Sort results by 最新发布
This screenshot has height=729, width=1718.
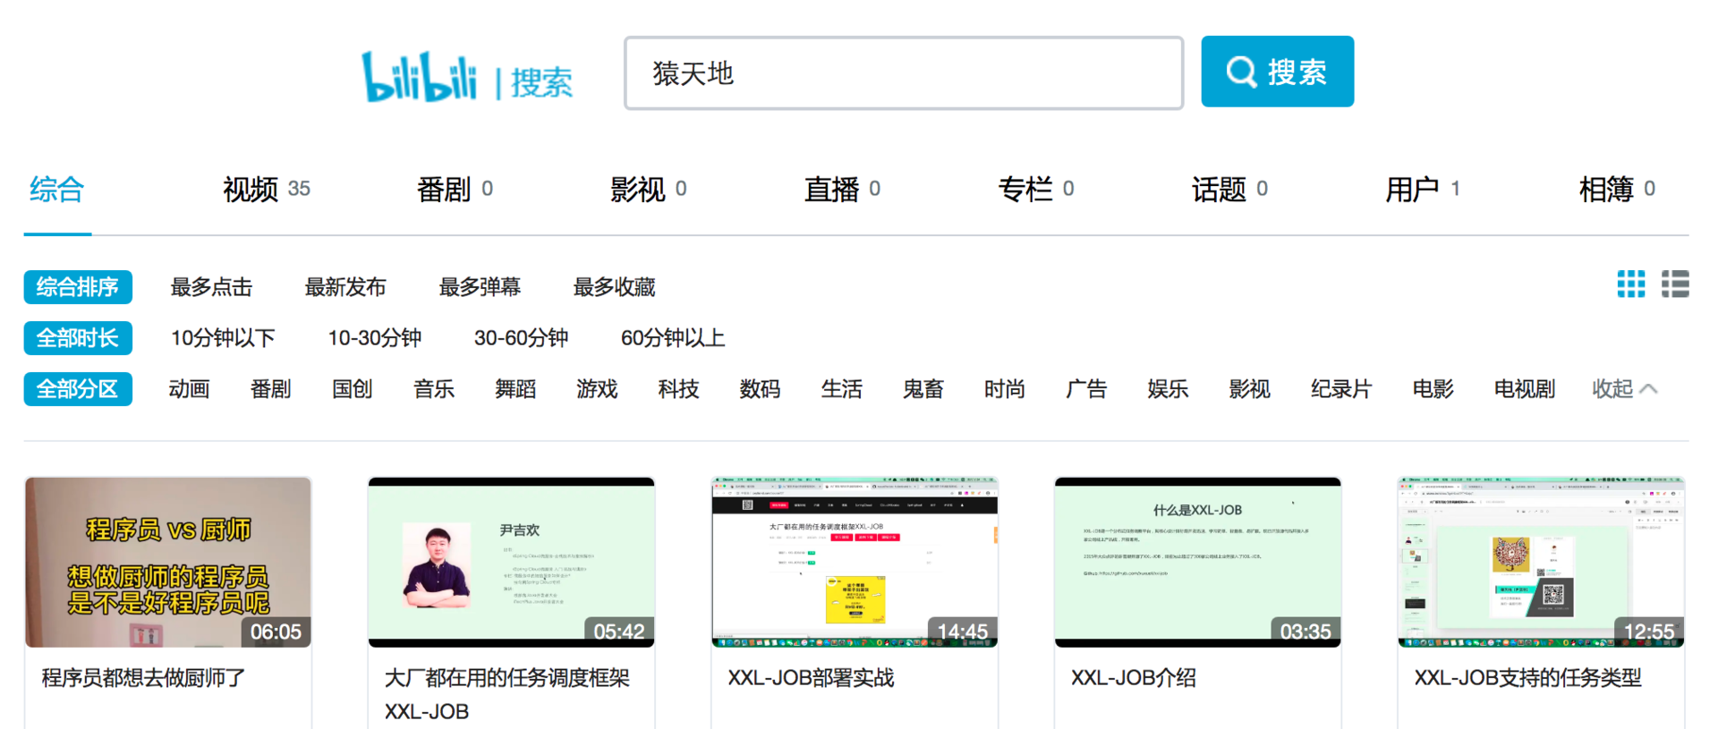click(345, 287)
